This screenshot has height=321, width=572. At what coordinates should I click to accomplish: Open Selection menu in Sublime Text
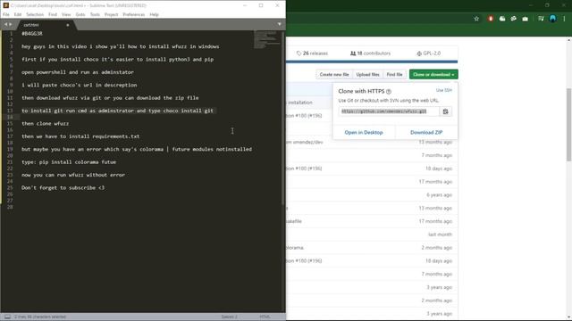[x=35, y=14]
